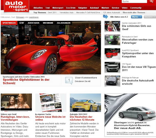Open Audi RS3 Sportback thumbnail
Image resolution: width=156 pixels, height=138 pixels.
click(112, 53)
